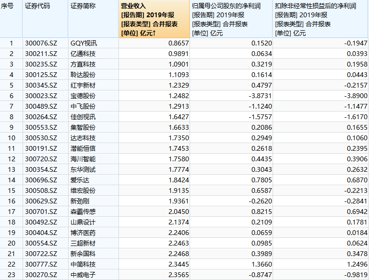Screen dimensions: 369x280
Task: Click stock code 300125.SZ
Action: pos(41,75)
